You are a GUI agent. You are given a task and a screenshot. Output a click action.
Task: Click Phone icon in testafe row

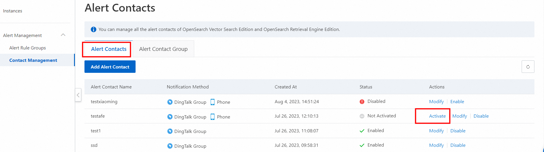[x=212, y=117]
